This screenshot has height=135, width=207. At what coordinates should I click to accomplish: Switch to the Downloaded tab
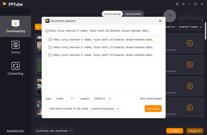tap(133, 14)
